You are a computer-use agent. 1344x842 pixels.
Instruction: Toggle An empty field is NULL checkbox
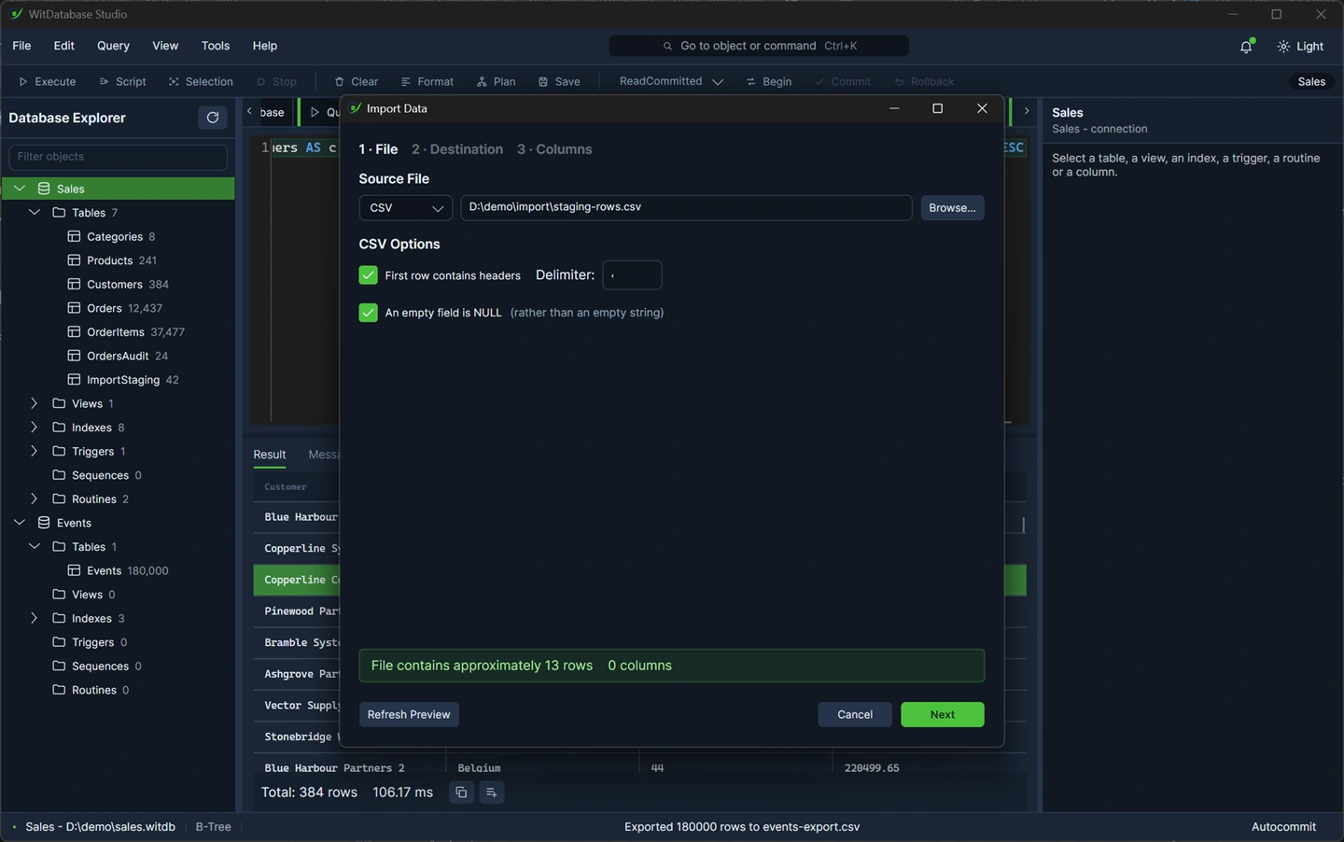(x=368, y=313)
